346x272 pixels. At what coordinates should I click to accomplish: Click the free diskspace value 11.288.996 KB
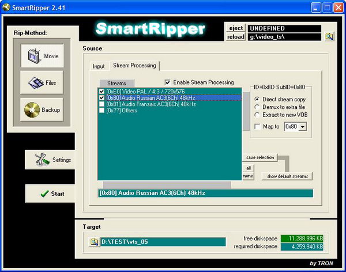click(x=302, y=239)
